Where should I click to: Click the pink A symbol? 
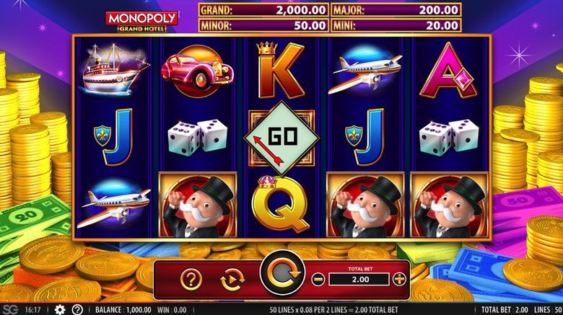(x=448, y=71)
